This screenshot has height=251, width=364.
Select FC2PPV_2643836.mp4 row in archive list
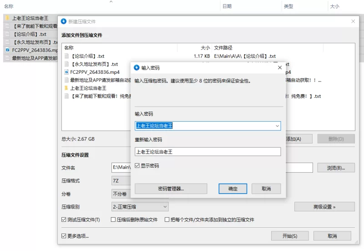tap(95, 72)
